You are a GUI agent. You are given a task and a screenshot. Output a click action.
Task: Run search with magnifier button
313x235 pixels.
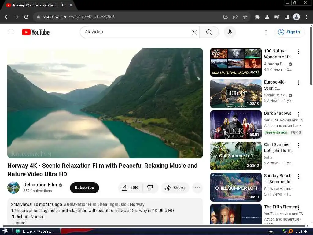click(x=209, y=32)
